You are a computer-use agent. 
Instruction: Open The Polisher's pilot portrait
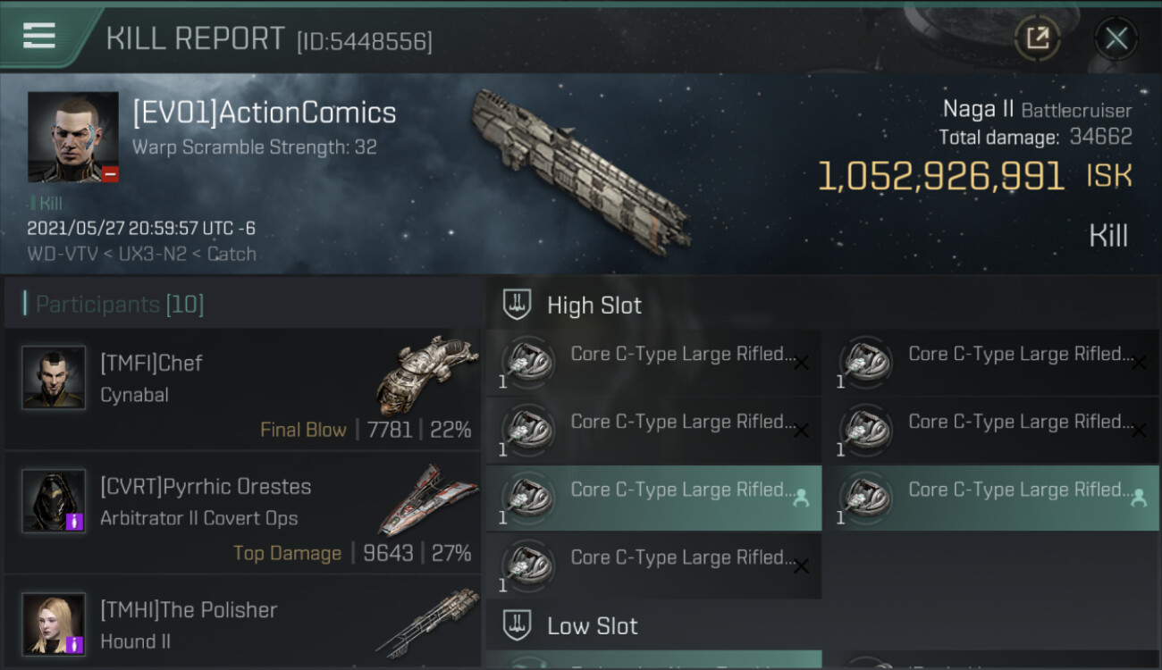54,624
